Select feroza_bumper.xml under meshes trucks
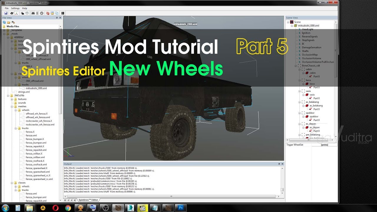The width and height of the screenshot is (377, 212). tap(36, 143)
